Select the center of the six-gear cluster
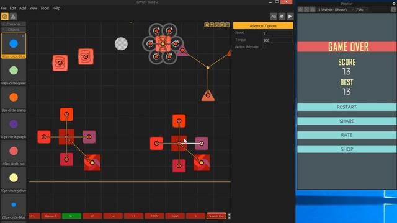397x223 pixels. 163,44
